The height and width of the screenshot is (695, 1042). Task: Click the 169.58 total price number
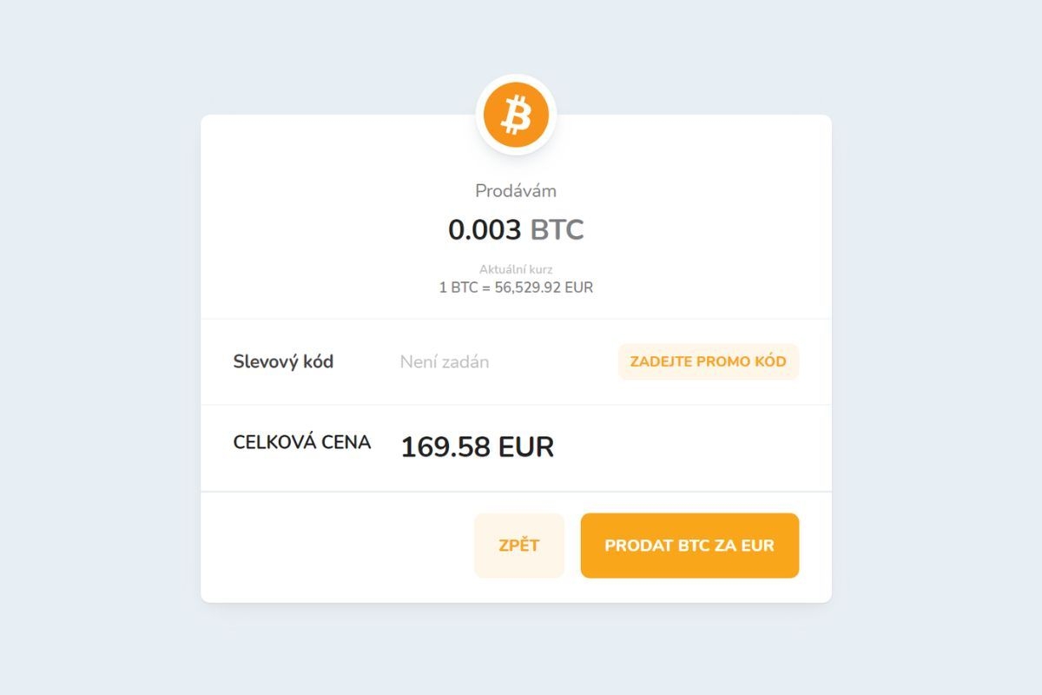point(445,447)
